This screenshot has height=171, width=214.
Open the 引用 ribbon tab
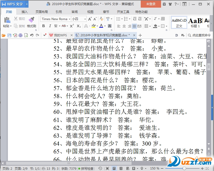(59, 12)
